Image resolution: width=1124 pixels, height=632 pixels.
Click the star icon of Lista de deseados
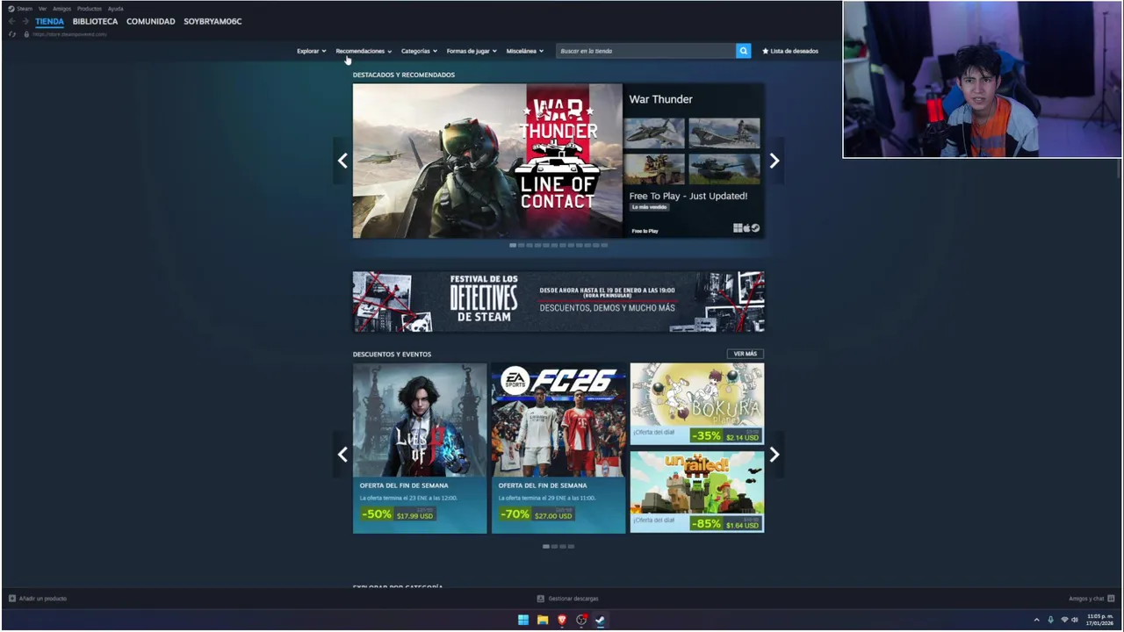[x=765, y=51]
